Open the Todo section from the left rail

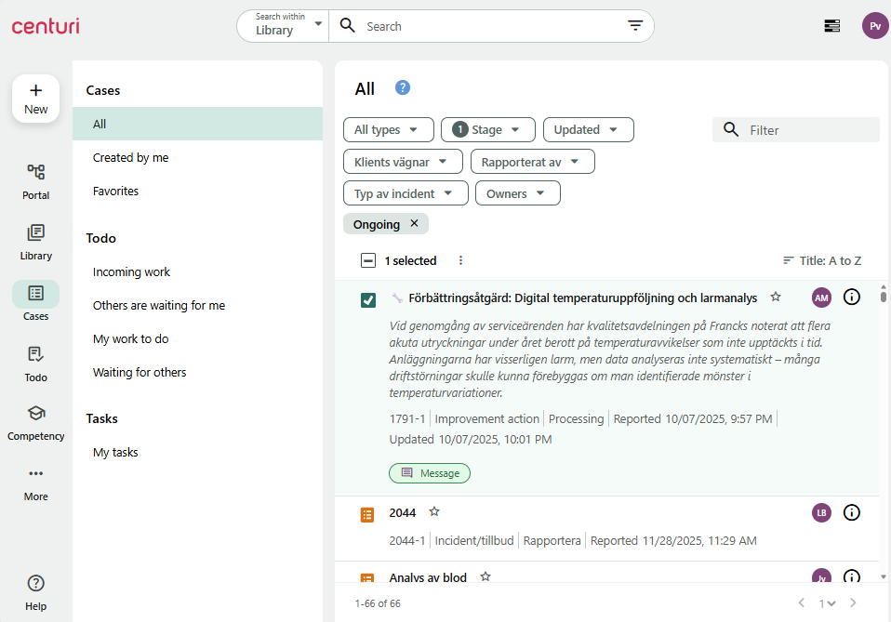35,362
